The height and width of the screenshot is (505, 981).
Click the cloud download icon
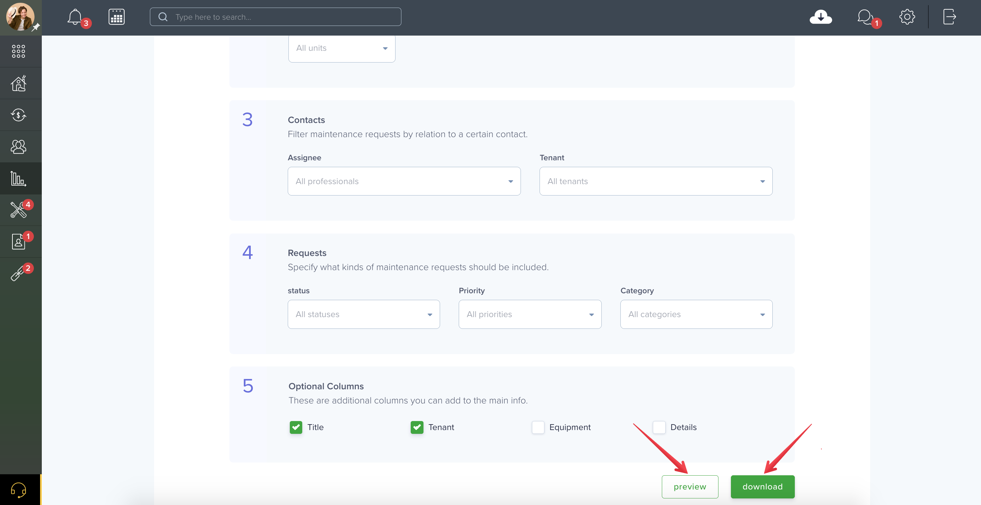[821, 17]
